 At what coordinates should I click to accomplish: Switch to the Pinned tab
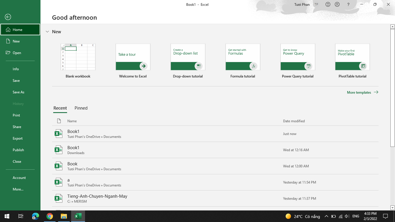pos(81,108)
